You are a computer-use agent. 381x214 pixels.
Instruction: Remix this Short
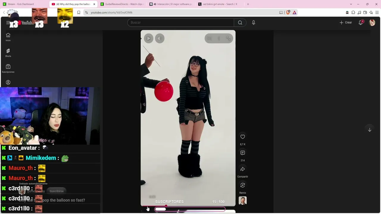pos(243,185)
